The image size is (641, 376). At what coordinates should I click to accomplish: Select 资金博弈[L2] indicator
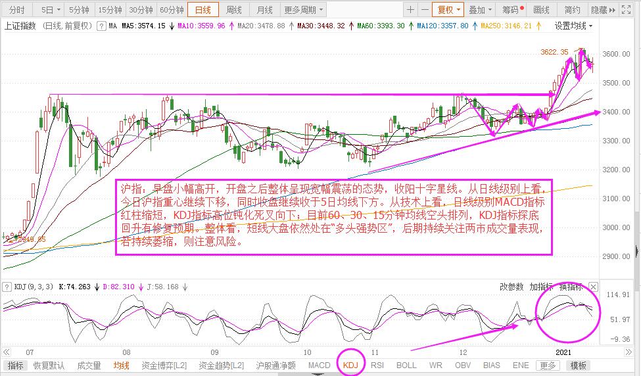tap(164, 365)
